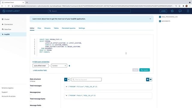Select Data flow in sidebar

tap(8, 29)
